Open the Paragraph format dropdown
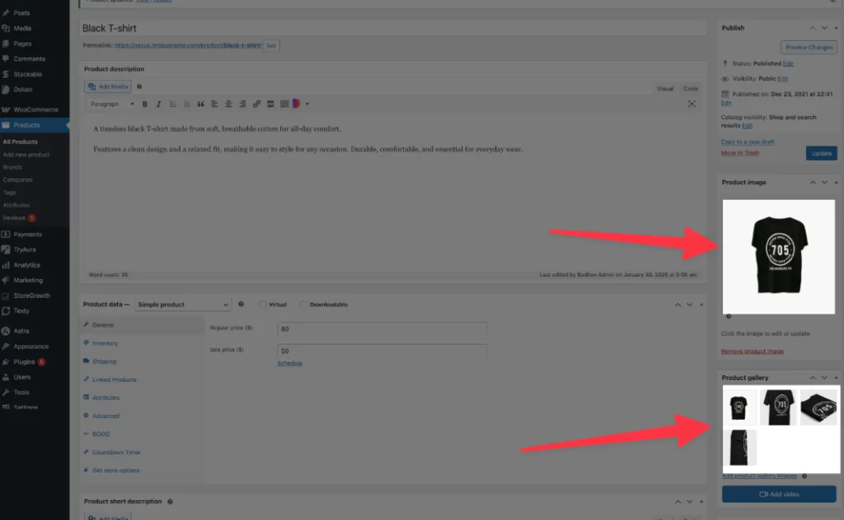Viewport: 844px width, 520px height. click(111, 104)
